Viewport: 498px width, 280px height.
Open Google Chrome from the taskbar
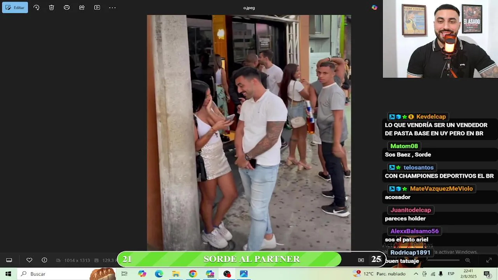193,274
